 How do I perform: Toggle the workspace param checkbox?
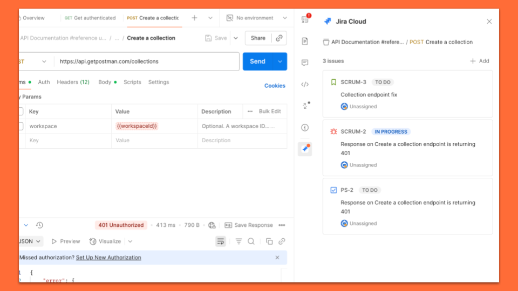[21, 126]
